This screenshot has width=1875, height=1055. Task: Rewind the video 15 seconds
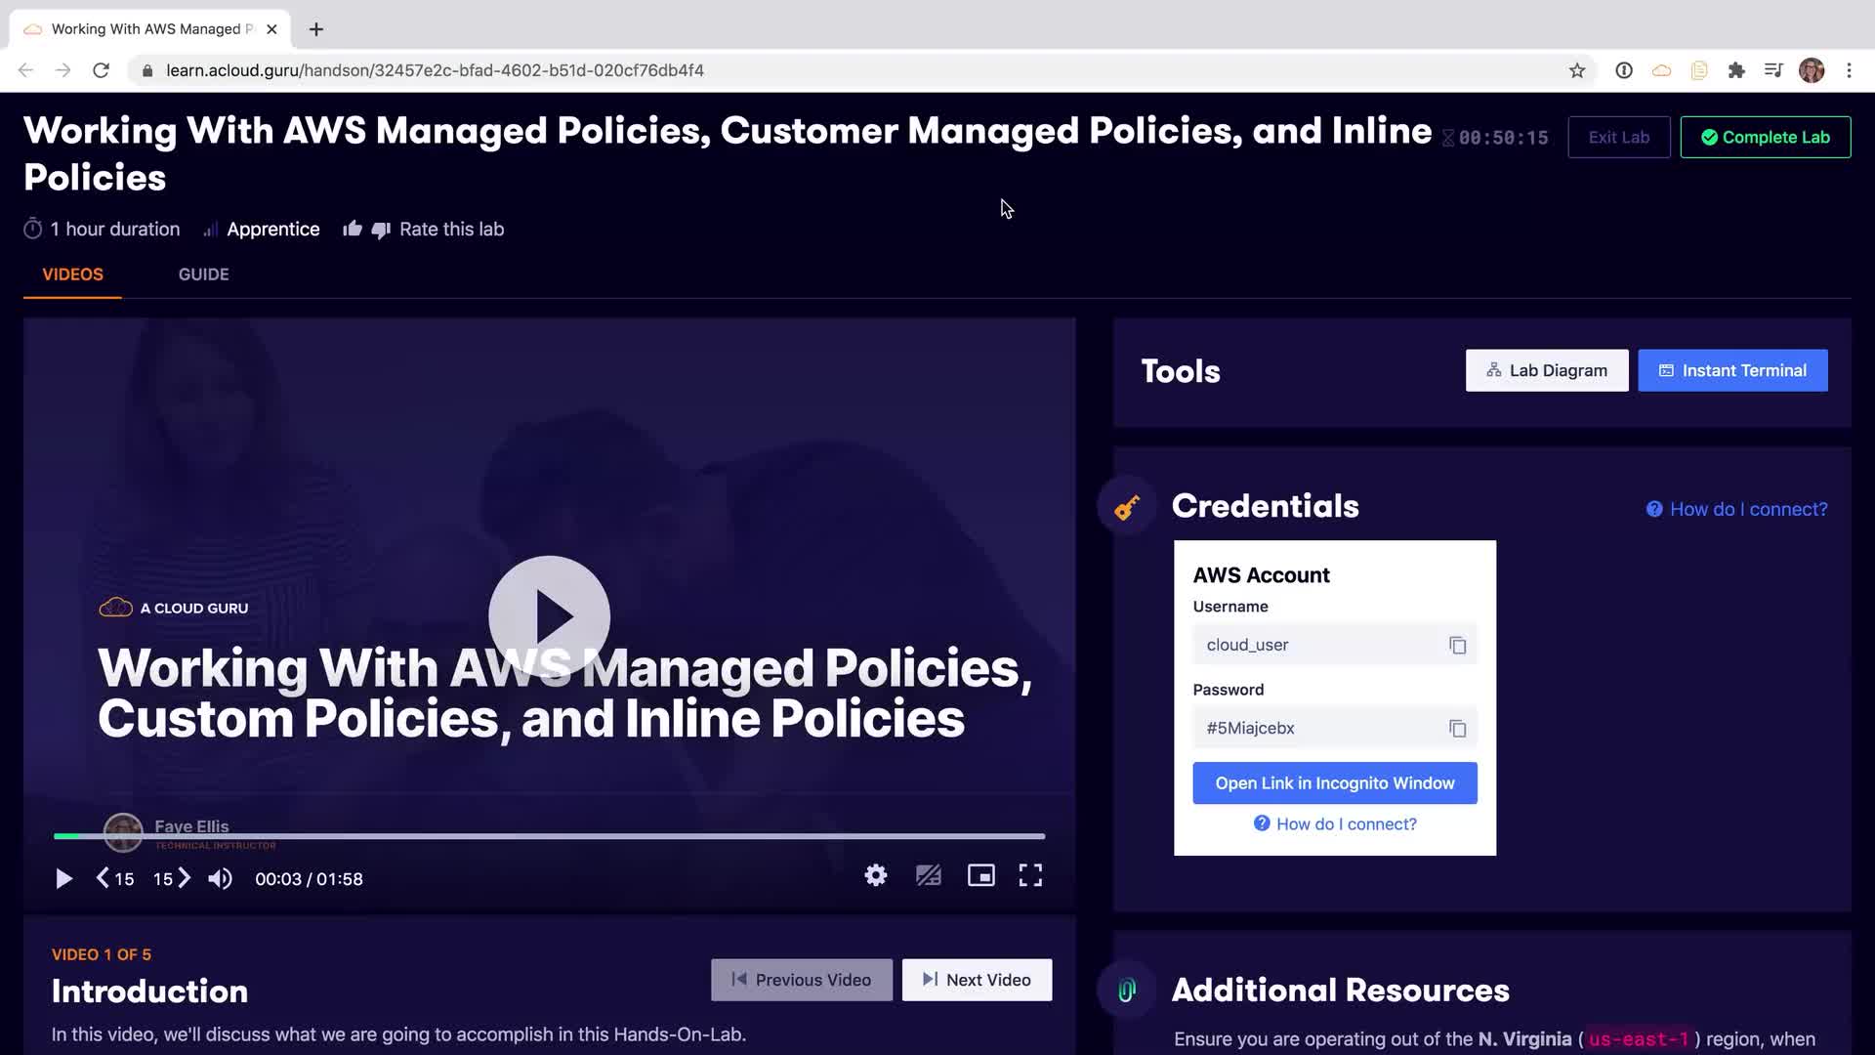tap(115, 879)
